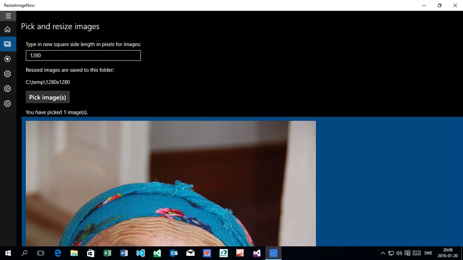Image resolution: width=463 pixels, height=260 pixels.
Task: Click the SWE input language indicator
Action: pos(428,253)
